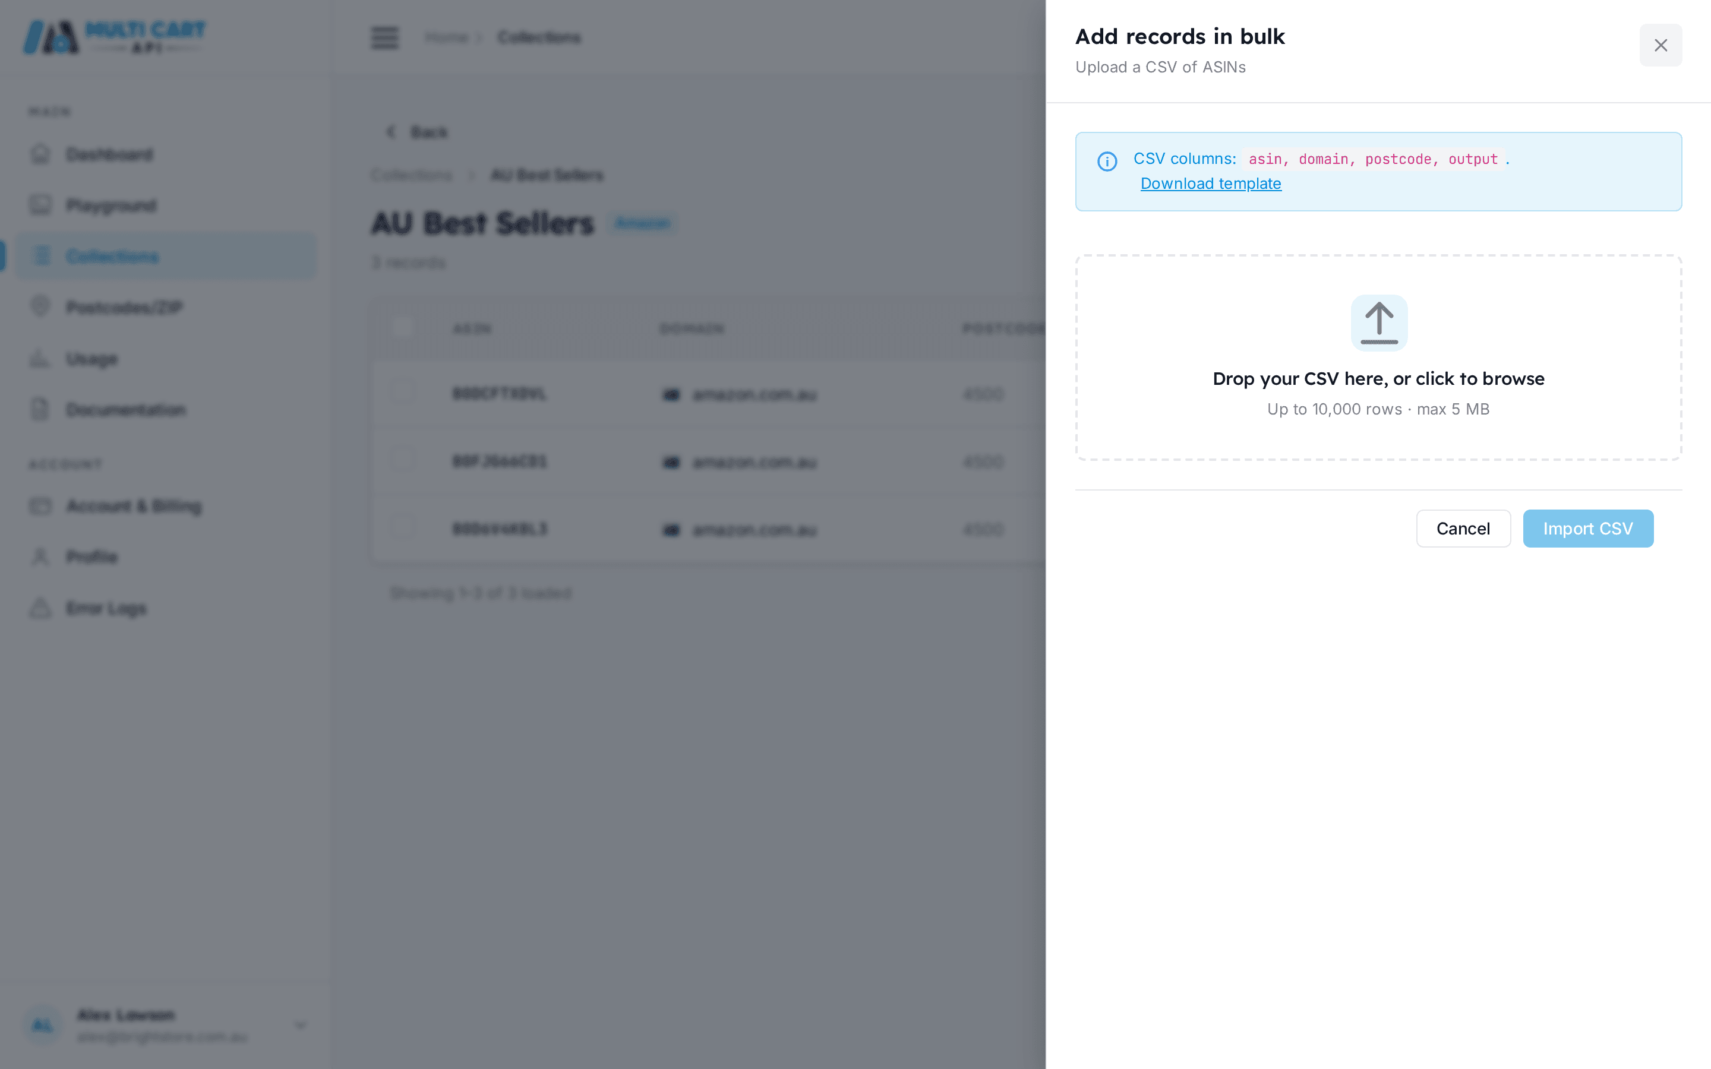Viewport: 1711px width, 1069px height.
Task: Open Error Logs in the sidebar
Action: 165,608
